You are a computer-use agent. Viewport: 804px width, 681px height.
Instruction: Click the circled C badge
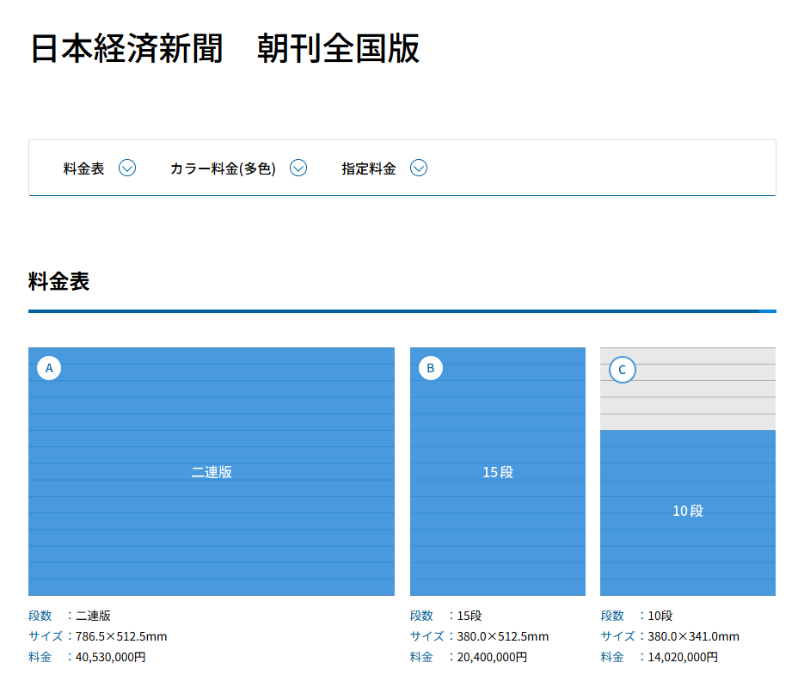pos(623,370)
